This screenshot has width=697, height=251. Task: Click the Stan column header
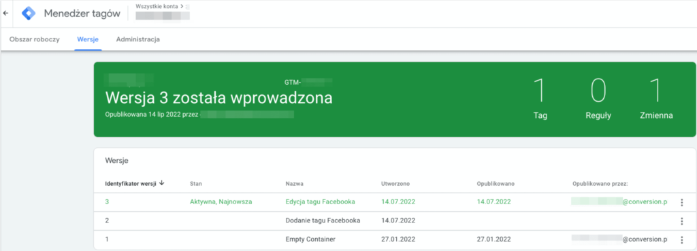[195, 183]
